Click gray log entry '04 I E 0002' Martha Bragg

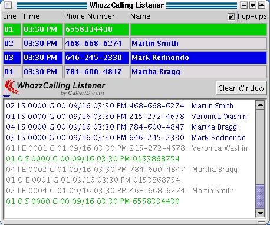pos(121,170)
